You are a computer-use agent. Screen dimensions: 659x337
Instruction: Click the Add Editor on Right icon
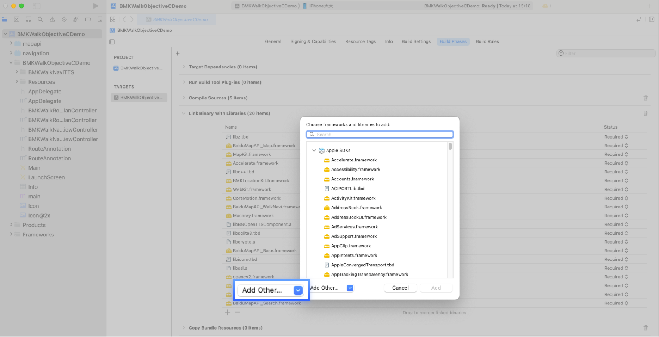click(651, 19)
